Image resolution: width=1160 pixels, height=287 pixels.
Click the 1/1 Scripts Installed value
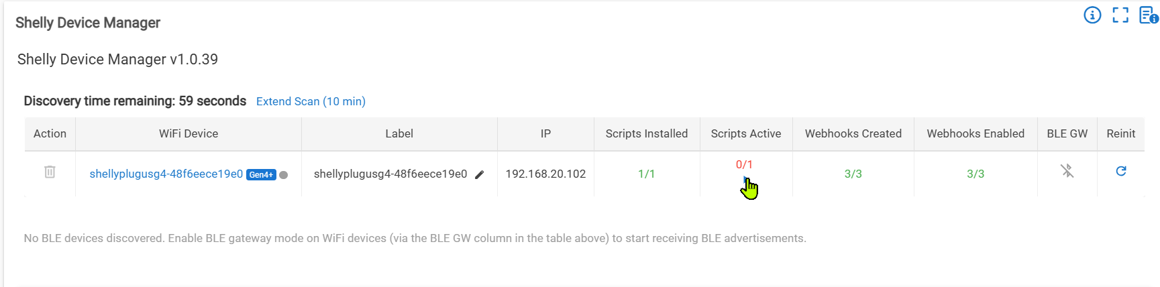click(646, 174)
